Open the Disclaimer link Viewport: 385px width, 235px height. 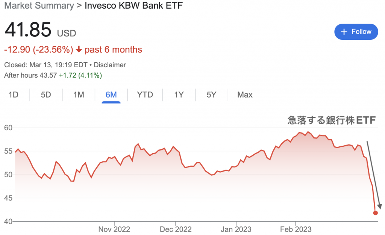110,65
